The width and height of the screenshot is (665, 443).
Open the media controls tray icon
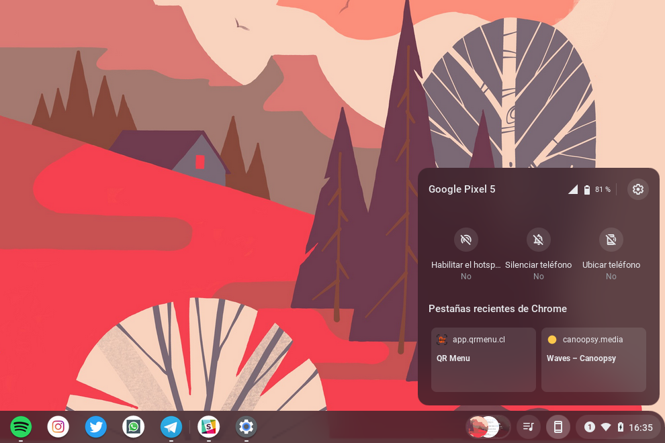529,427
